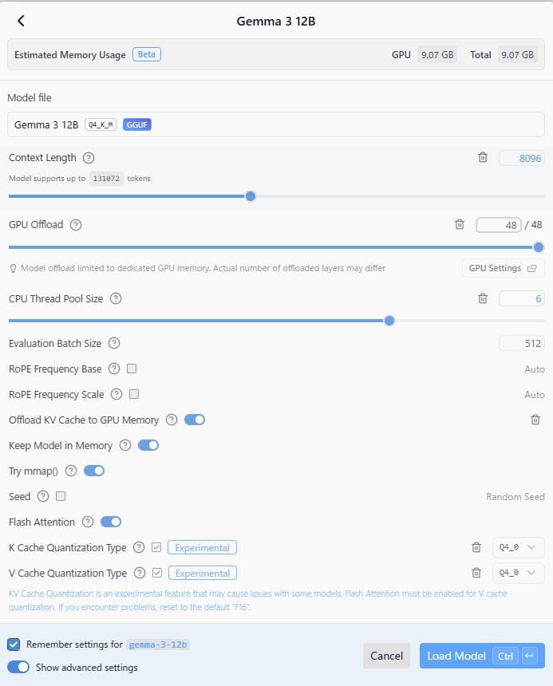This screenshot has width=553, height=686.
Task: Open the Gemma 3 12B model file selector
Action: (276, 124)
